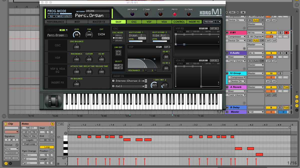The image size is (300, 168).
Task: Open the OSC tab
Action: (134, 22)
